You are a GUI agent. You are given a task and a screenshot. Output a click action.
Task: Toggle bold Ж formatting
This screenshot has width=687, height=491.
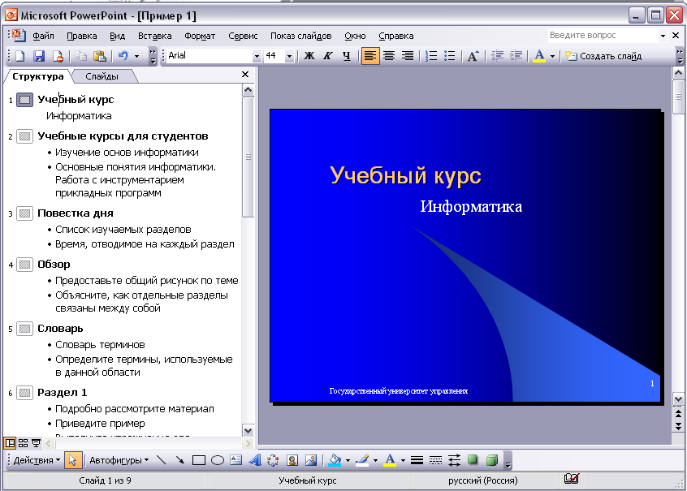[x=309, y=56]
